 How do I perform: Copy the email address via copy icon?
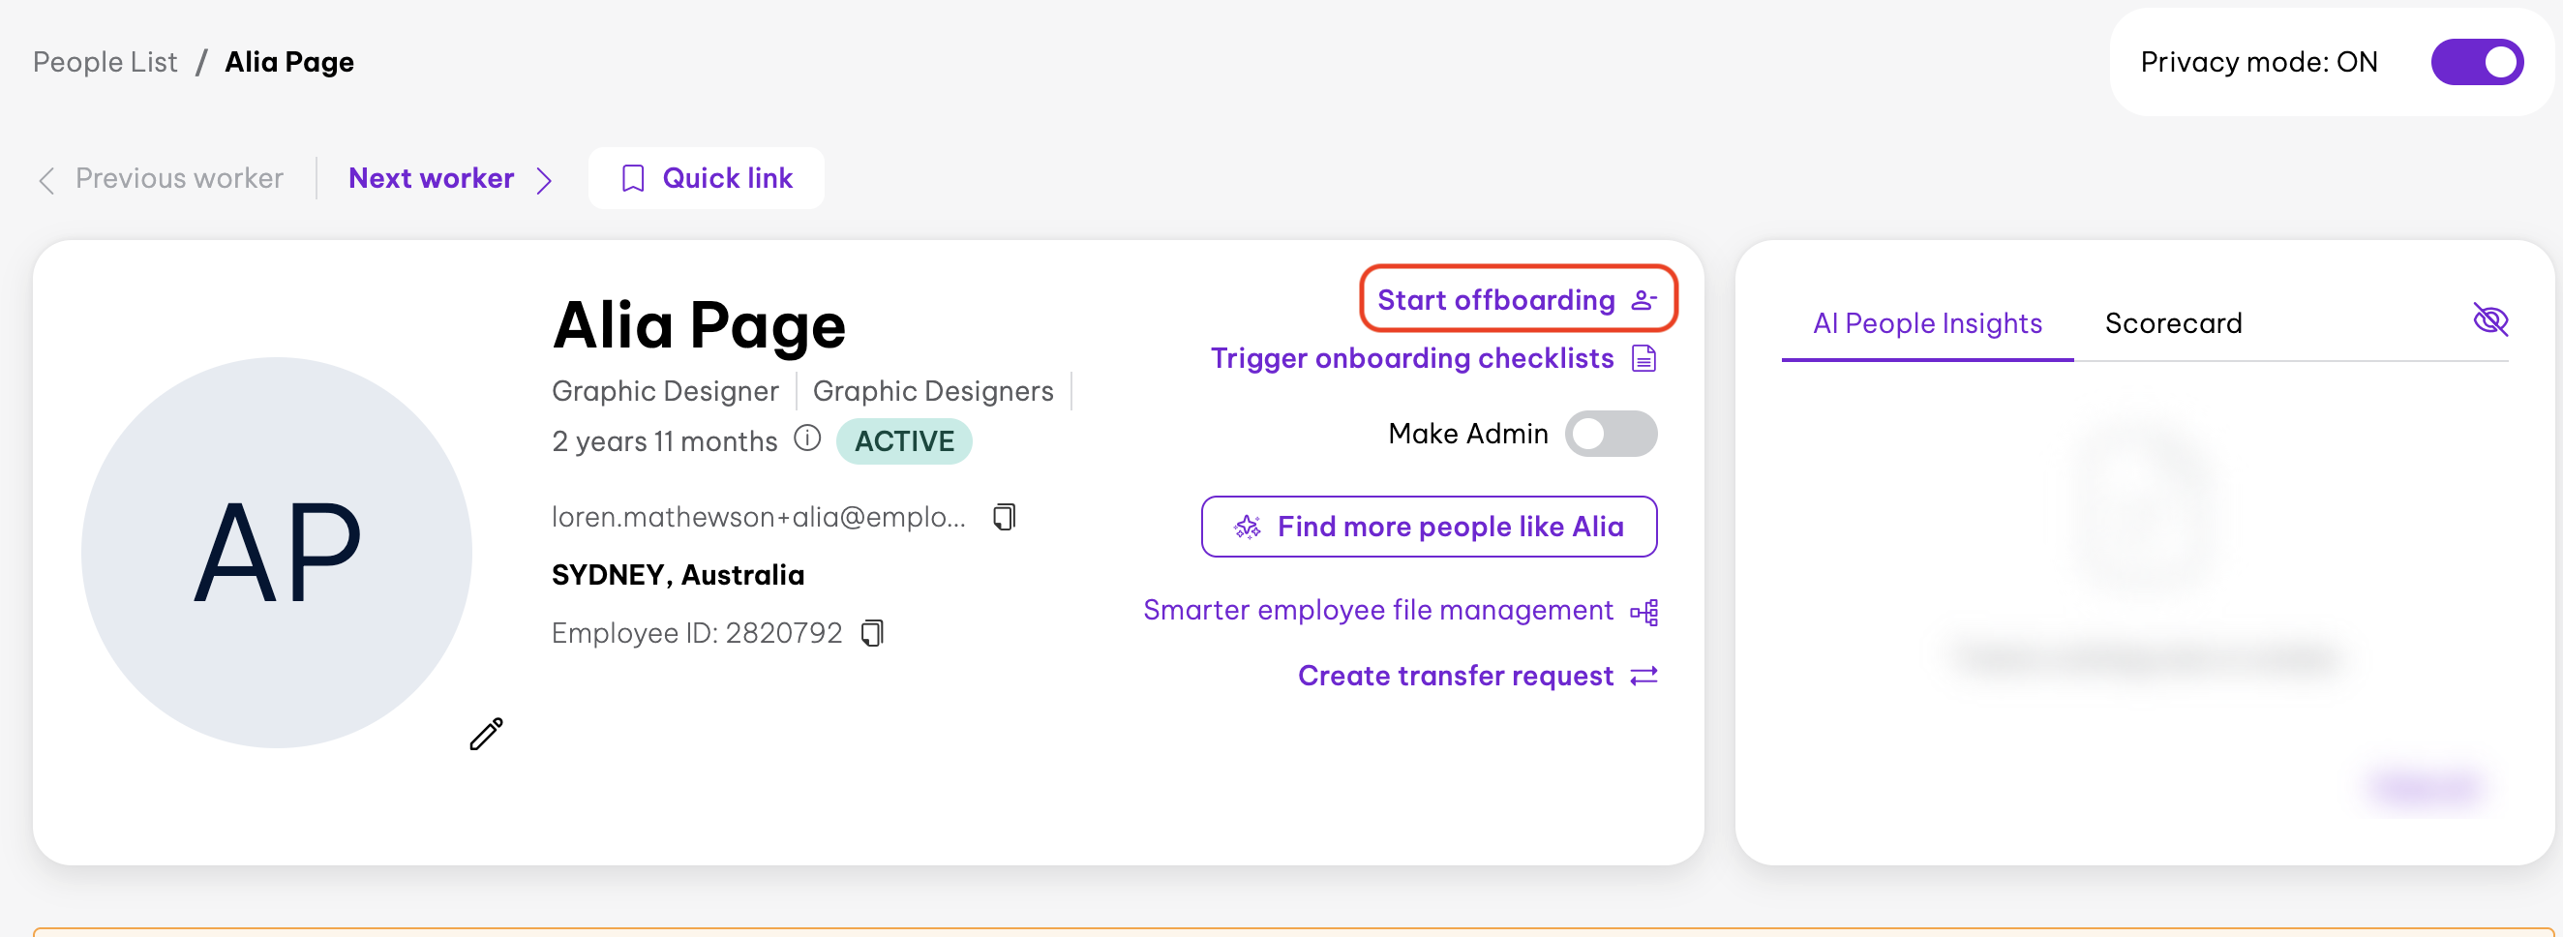point(1004,517)
